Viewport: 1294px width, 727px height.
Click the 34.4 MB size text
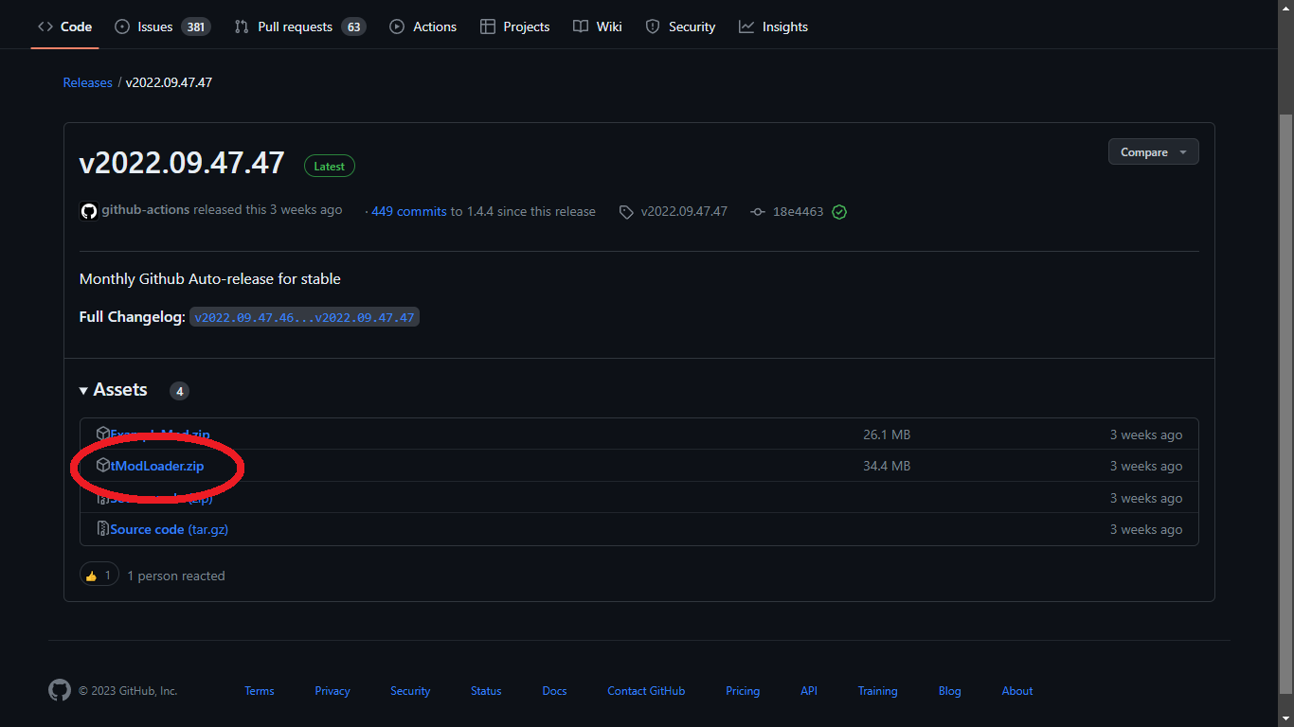pyautogui.click(x=887, y=466)
